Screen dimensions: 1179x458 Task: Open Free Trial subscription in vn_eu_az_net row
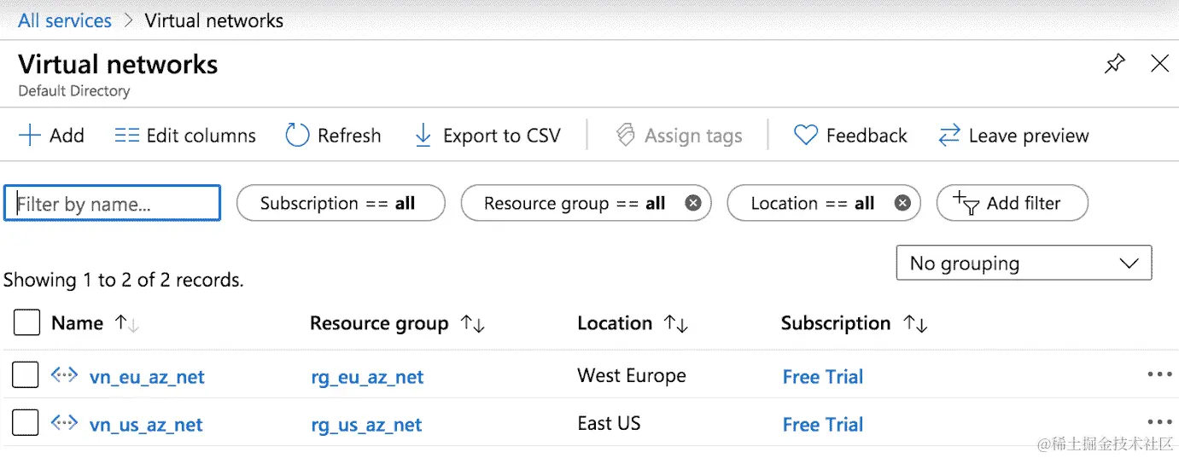click(x=823, y=377)
